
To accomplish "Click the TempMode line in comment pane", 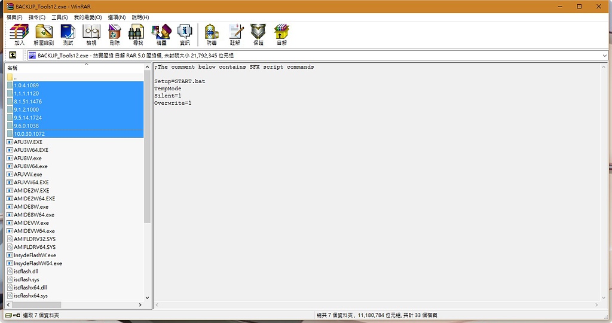I will click(x=168, y=89).
